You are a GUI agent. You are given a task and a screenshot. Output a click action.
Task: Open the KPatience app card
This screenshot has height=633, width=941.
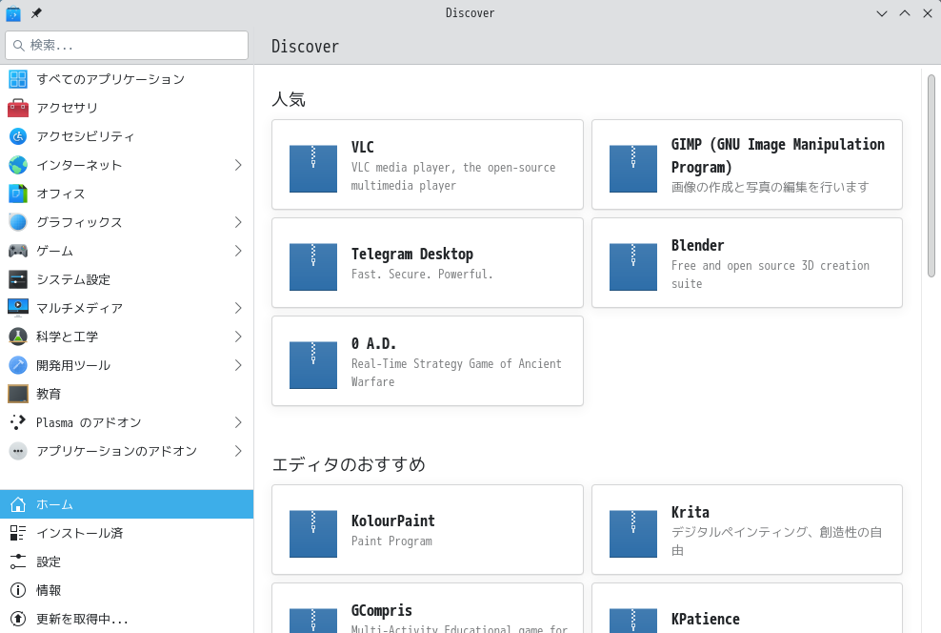point(747,608)
